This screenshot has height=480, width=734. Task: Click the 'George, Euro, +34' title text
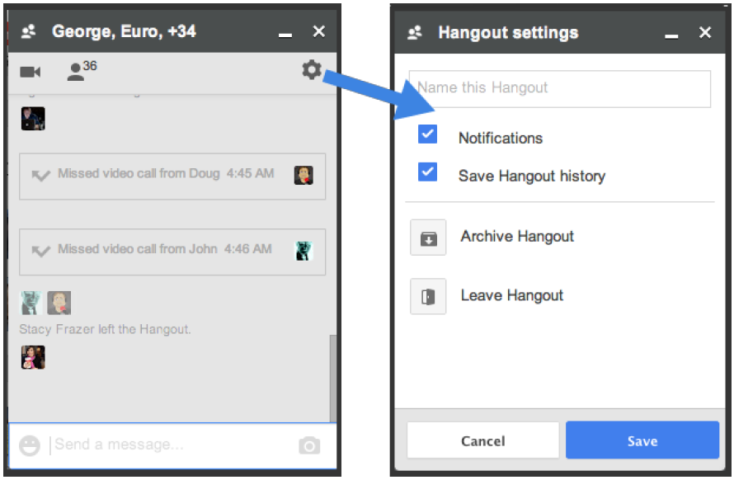[124, 31]
